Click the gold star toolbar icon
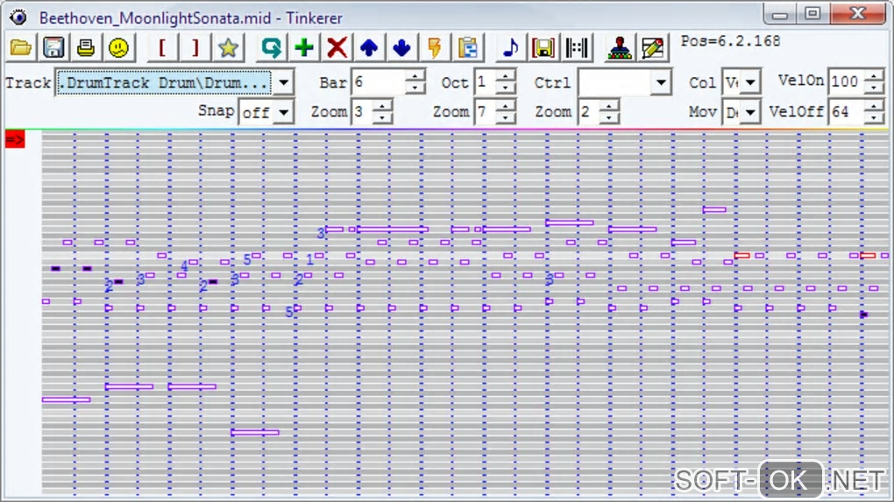 point(228,48)
